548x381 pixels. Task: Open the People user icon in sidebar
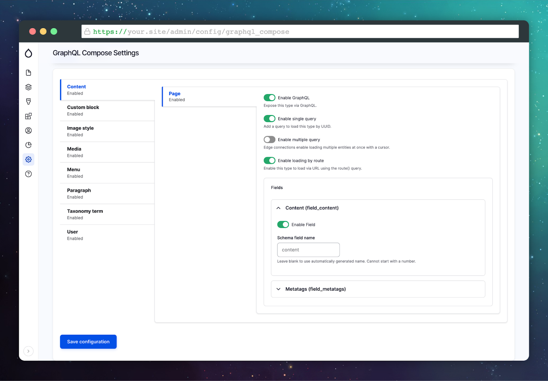point(28,130)
